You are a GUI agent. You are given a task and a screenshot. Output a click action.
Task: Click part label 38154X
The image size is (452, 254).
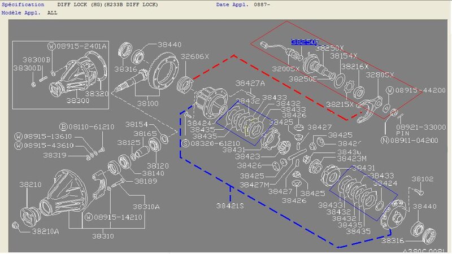pos(345,56)
